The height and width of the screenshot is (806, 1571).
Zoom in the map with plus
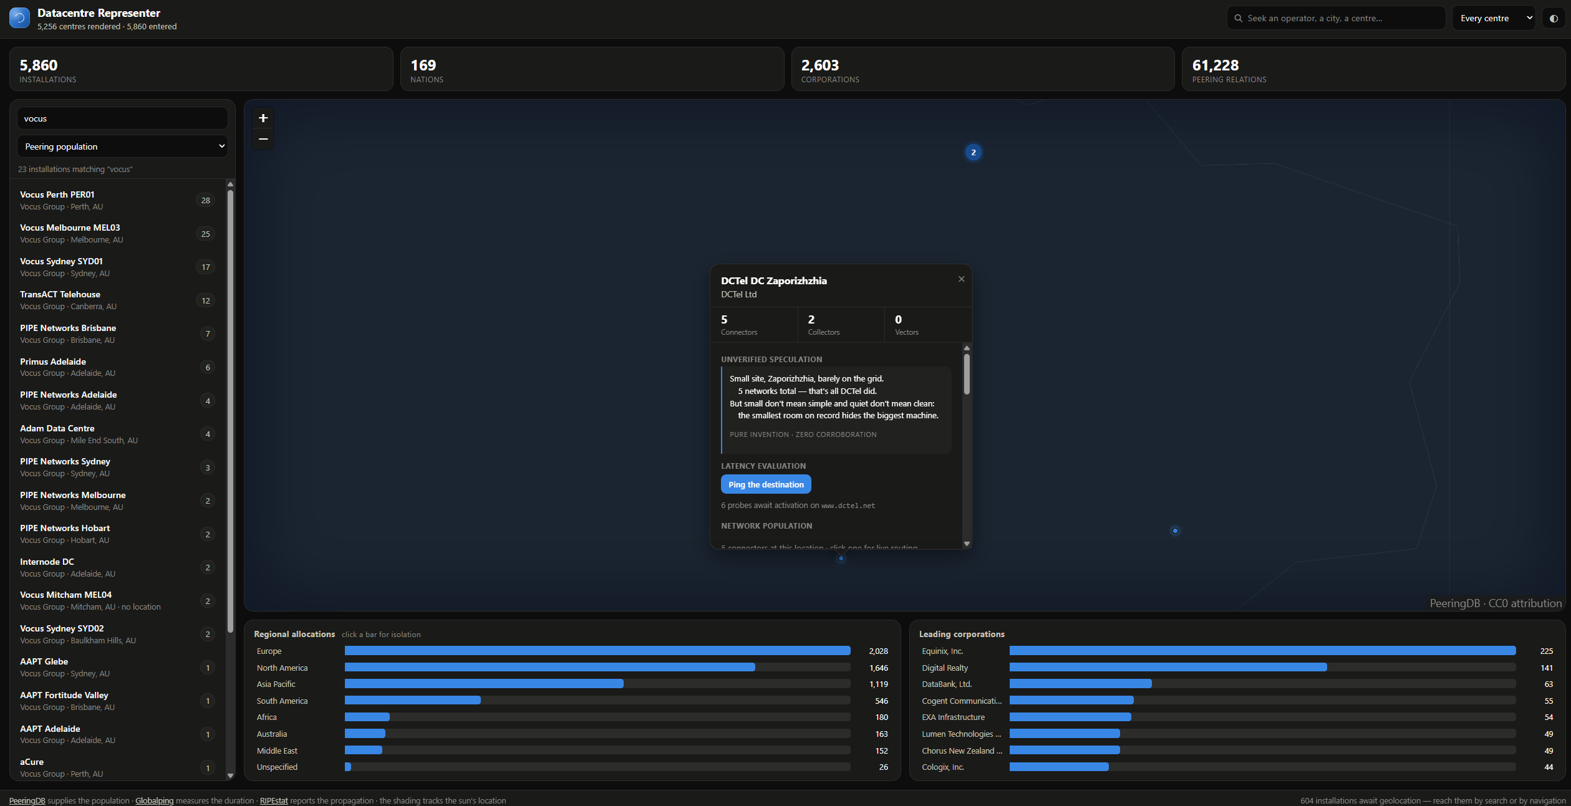click(x=263, y=118)
